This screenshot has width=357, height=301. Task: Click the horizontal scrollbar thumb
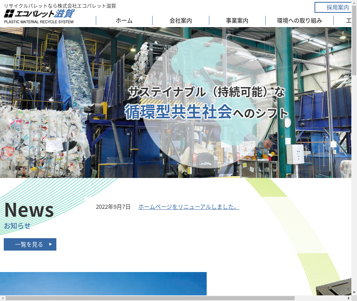tap(150, 298)
